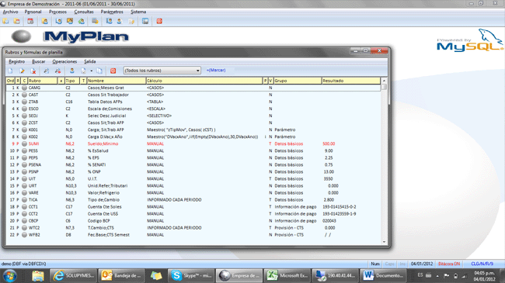Screen dimensions: 505x283
Task: Click Bitácora ON in the status bar
Action: 449,264
